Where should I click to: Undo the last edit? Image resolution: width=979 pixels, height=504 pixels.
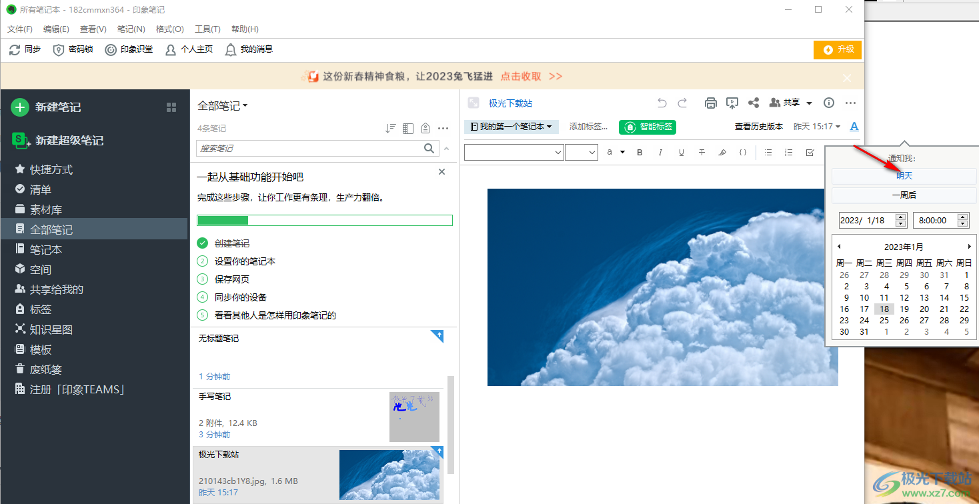pos(662,103)
